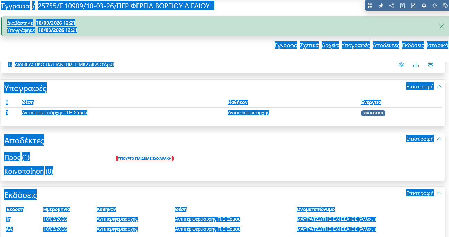Switch to the Ιστορικό tab
Image resolution: width=449 pixels, height=237 pixels.
click(438, 45)
